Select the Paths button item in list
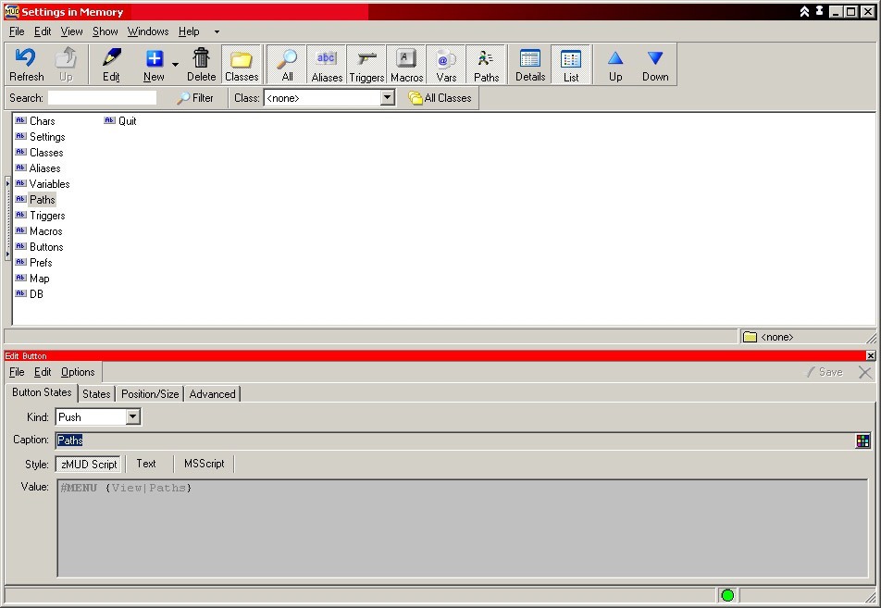The width and height of the screenshot is (881, 608). tap(35, 200)
